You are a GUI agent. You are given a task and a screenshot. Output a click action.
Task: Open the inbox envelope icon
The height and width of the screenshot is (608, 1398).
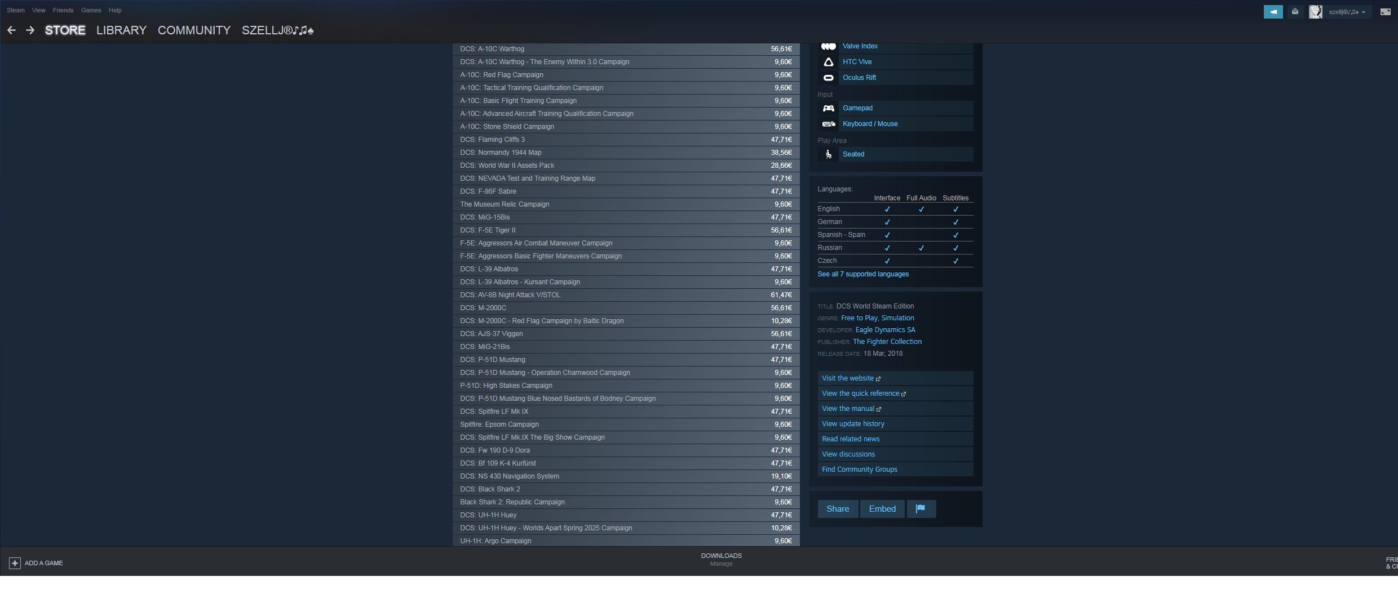pos(1295,12)
